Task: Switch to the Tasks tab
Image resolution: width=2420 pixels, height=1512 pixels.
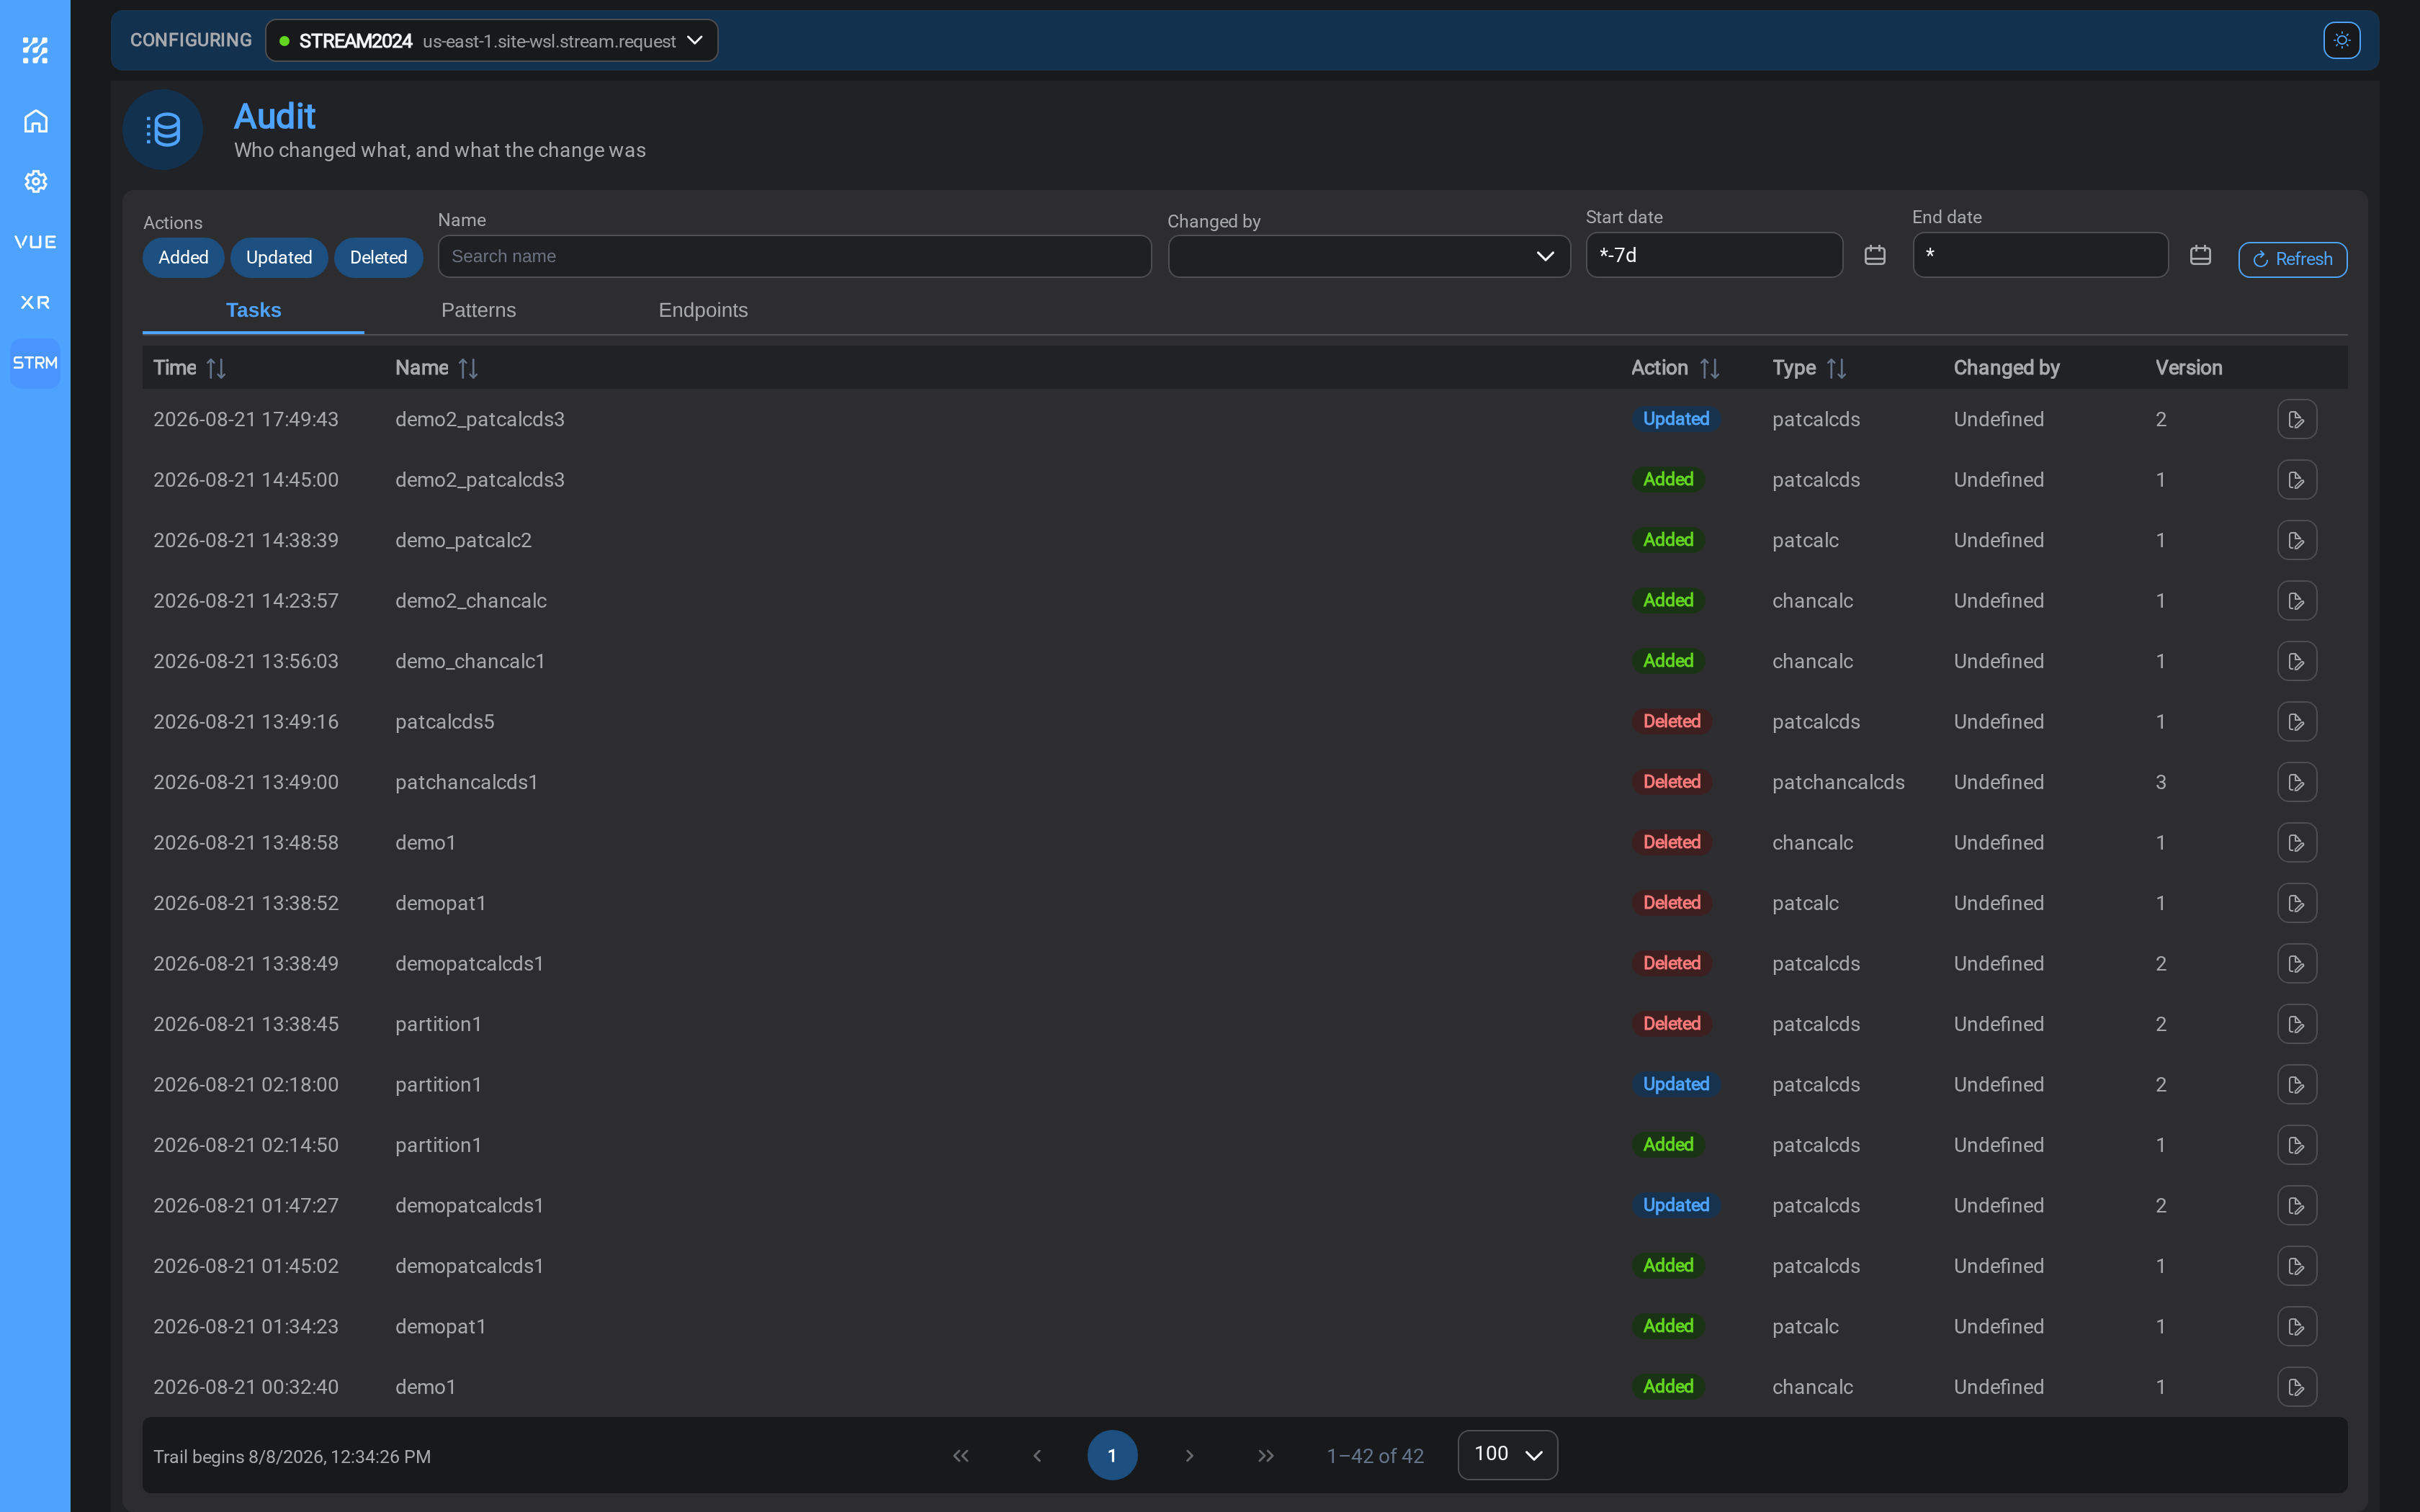Action: (x=253, y=310)
